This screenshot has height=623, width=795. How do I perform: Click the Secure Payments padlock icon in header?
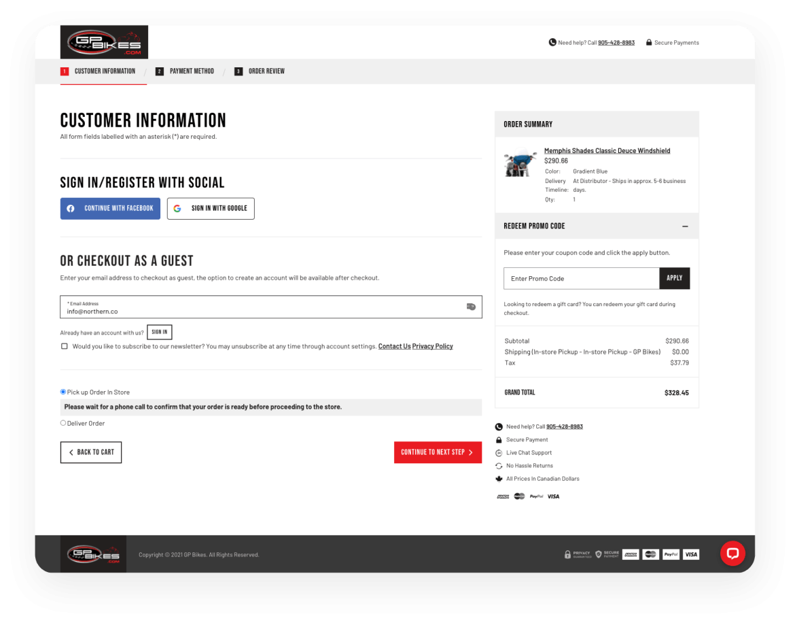(648, 41)
